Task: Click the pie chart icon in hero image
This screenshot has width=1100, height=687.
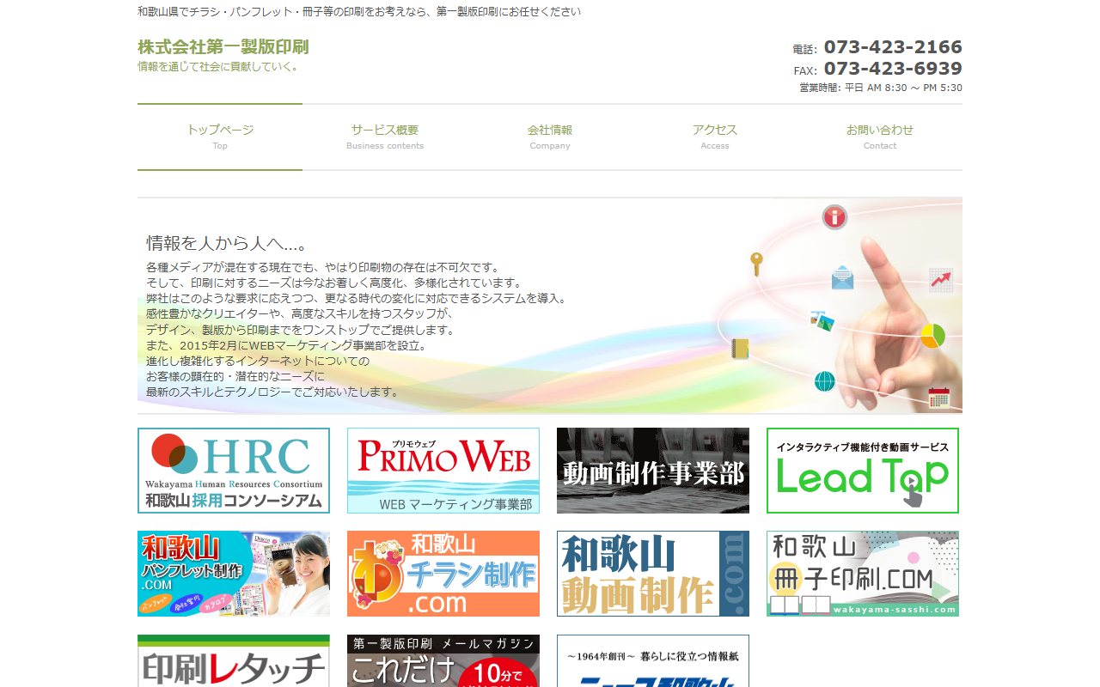Action: click(x=932, y=336)
